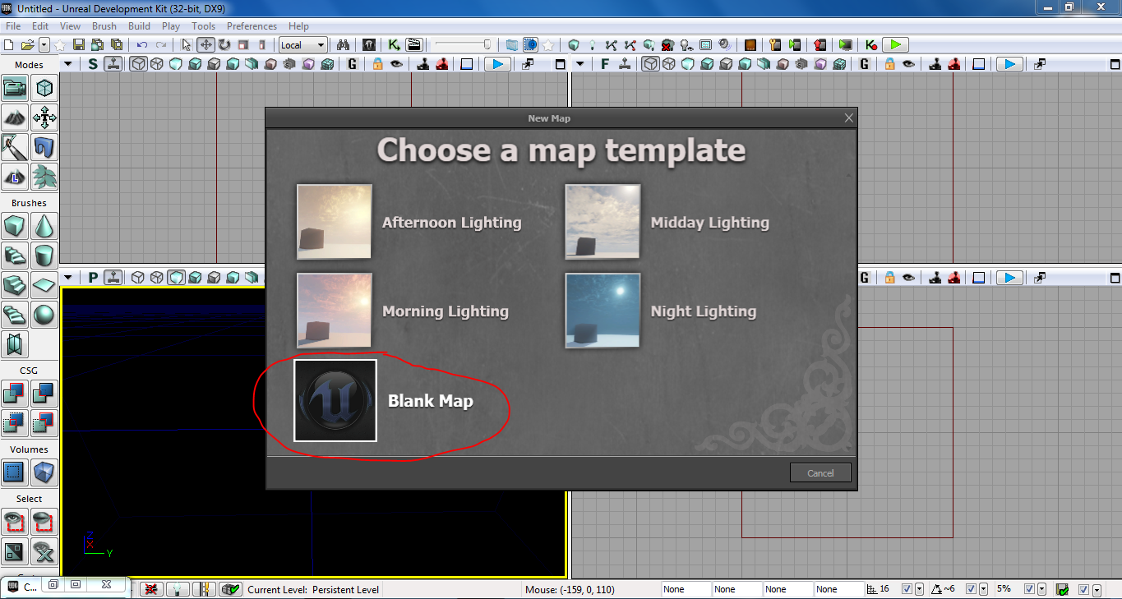Screen dimensions: 1122x599
Task: Choose the Morning Lighting template
Action: pos(403,311)
